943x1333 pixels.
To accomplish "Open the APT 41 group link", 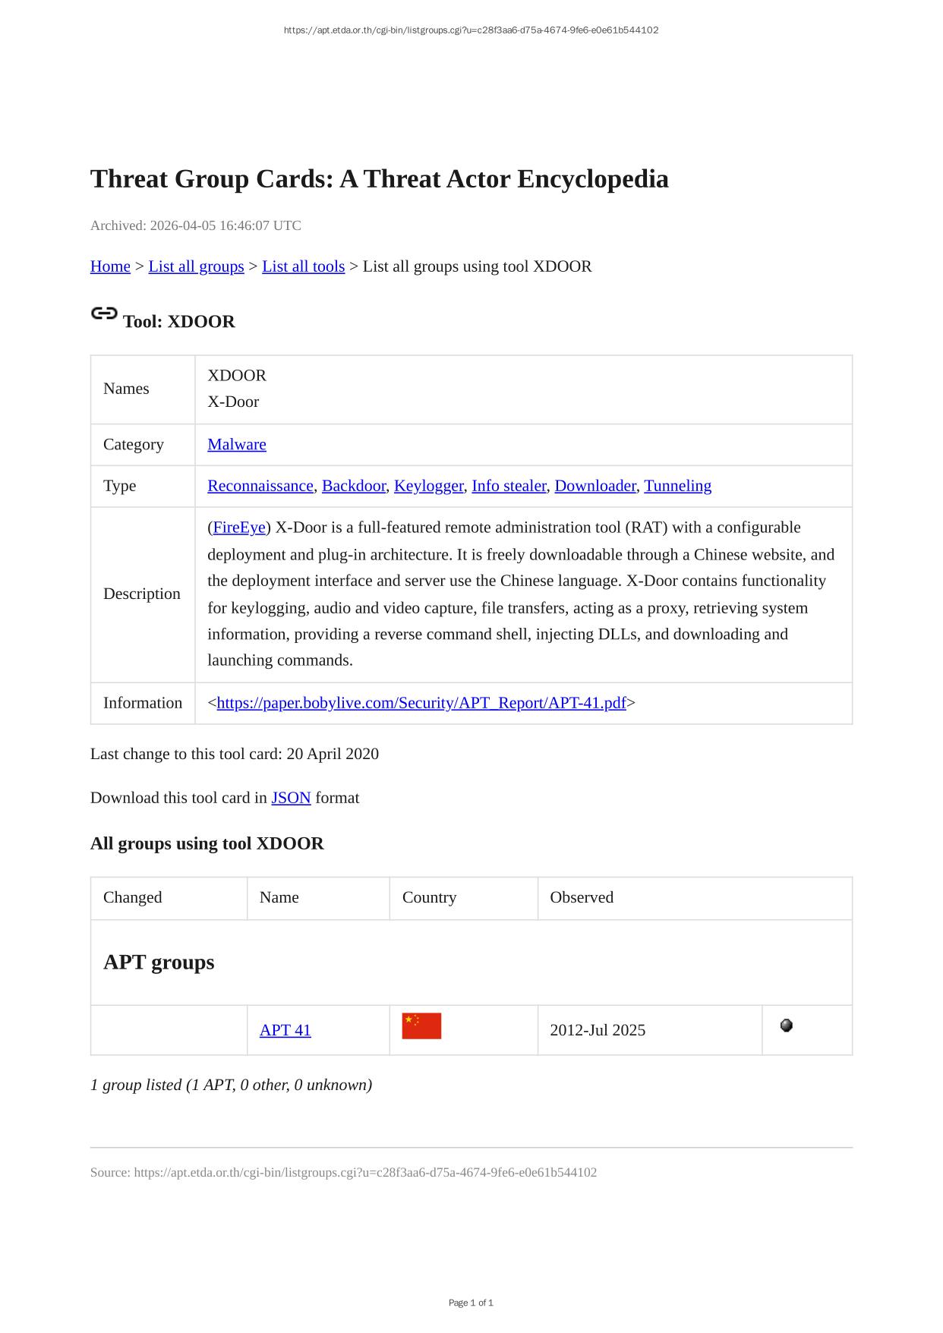I will [285, 1030].
